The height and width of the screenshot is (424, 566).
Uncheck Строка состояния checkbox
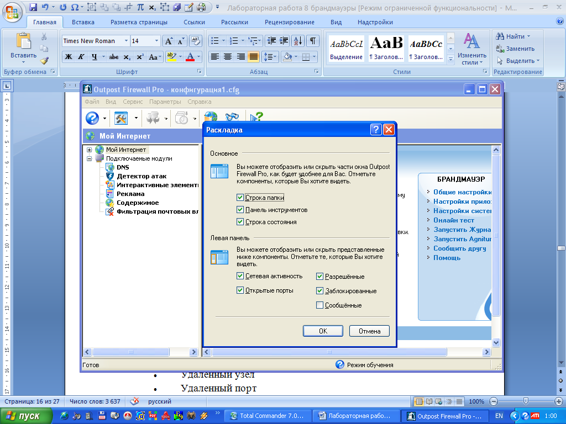tap(240, 222)
